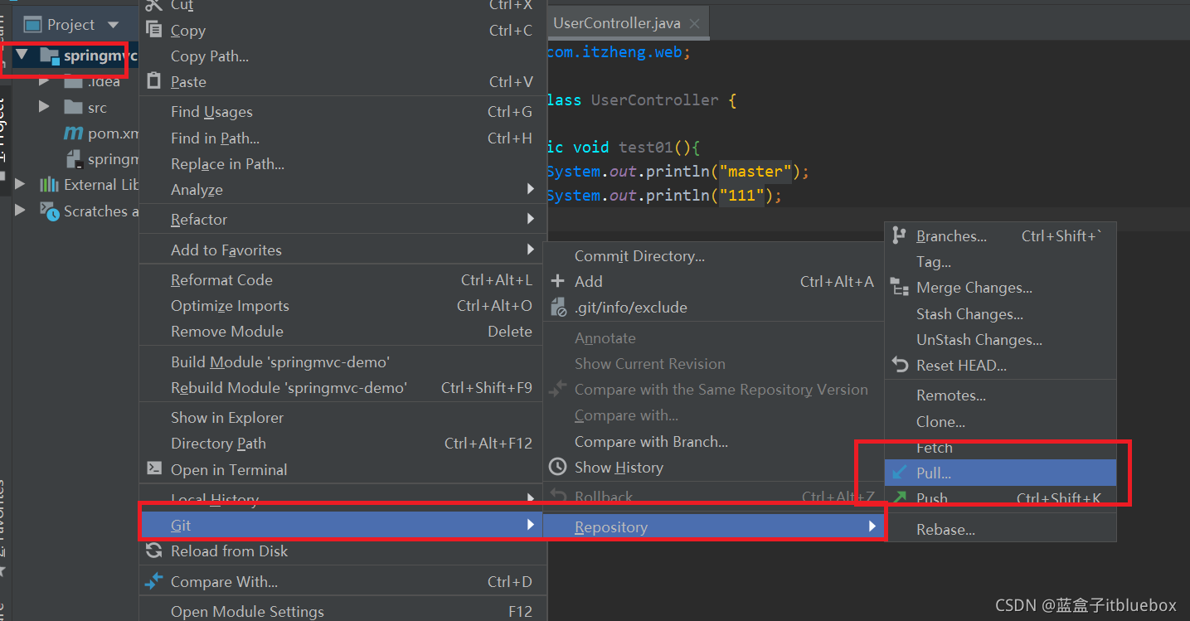Image resolution: width=1190 pixels, height=621 pixels.
Task: Click the plus icon beside Add
Action: 558,281
